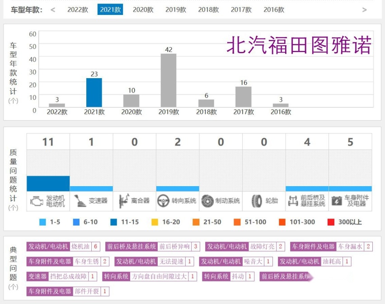
Task: Click the body accessories light-blue bar
Action: point(350,189)
